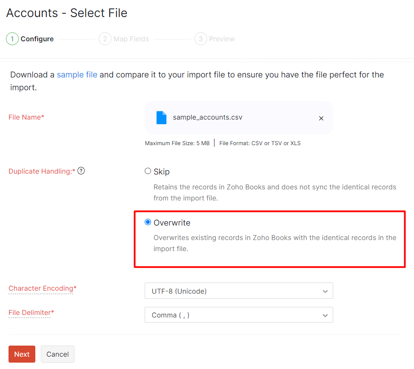Open the Comma file delimiter dropdown
414x369 pixels.
tap(238, 315)
